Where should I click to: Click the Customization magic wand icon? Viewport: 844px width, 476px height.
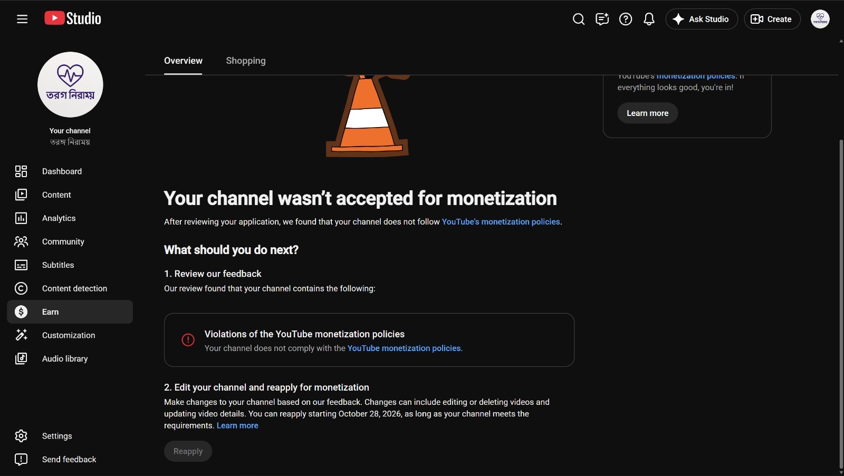(x=21, y=335)
